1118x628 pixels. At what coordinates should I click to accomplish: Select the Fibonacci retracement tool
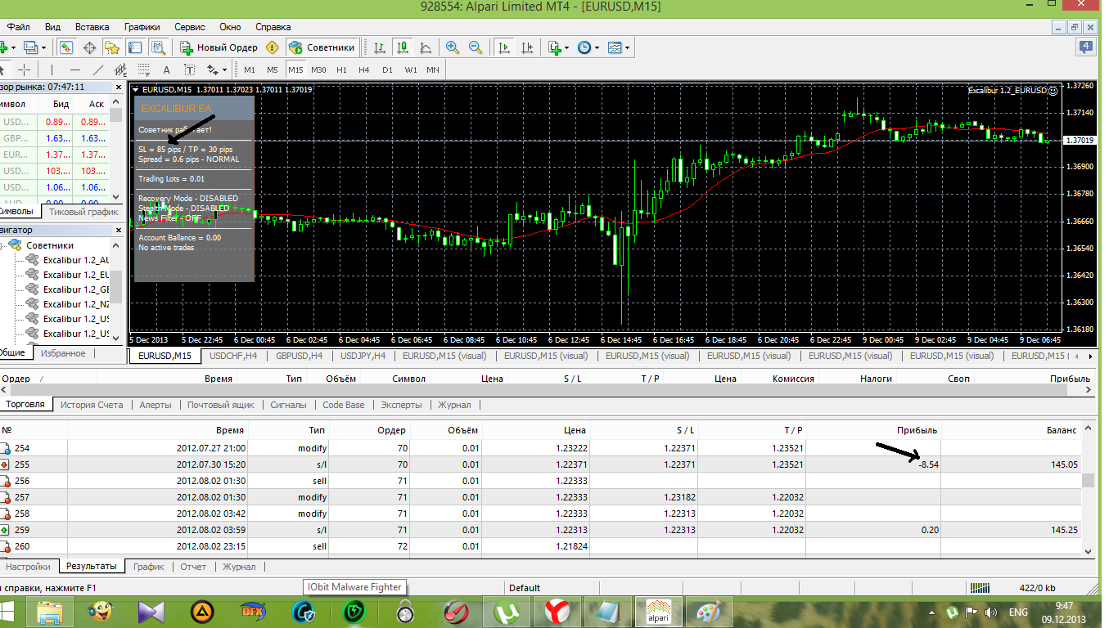click(x=143, y=70)
